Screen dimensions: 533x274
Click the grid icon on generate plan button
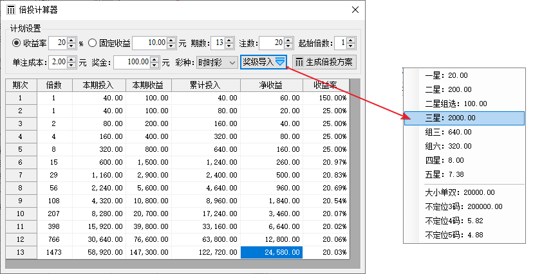pos(299,62)
